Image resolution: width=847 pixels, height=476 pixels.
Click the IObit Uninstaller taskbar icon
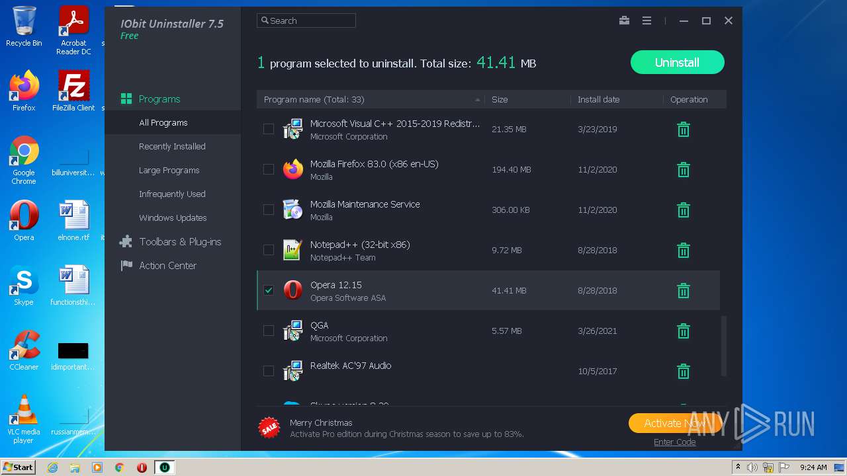pos(164,467)
